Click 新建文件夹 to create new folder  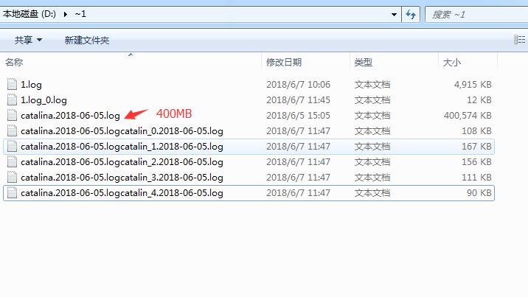pos(87,40)
